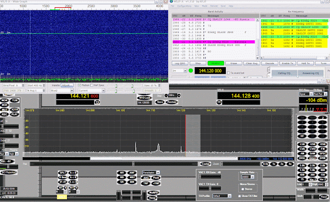
Task: Open the Panadapter display mode dropdown
Action: click(158, 173)
